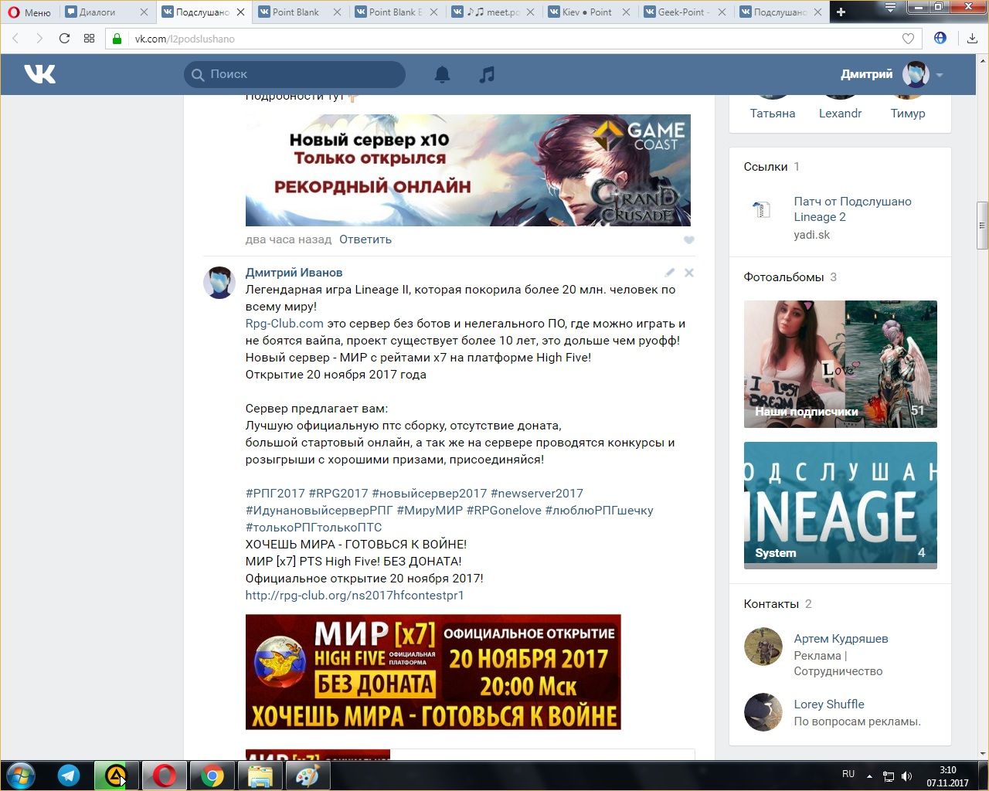The image size is (989, 791).
Task: Open subscriber Татьяна
Action: pos(773,114)
